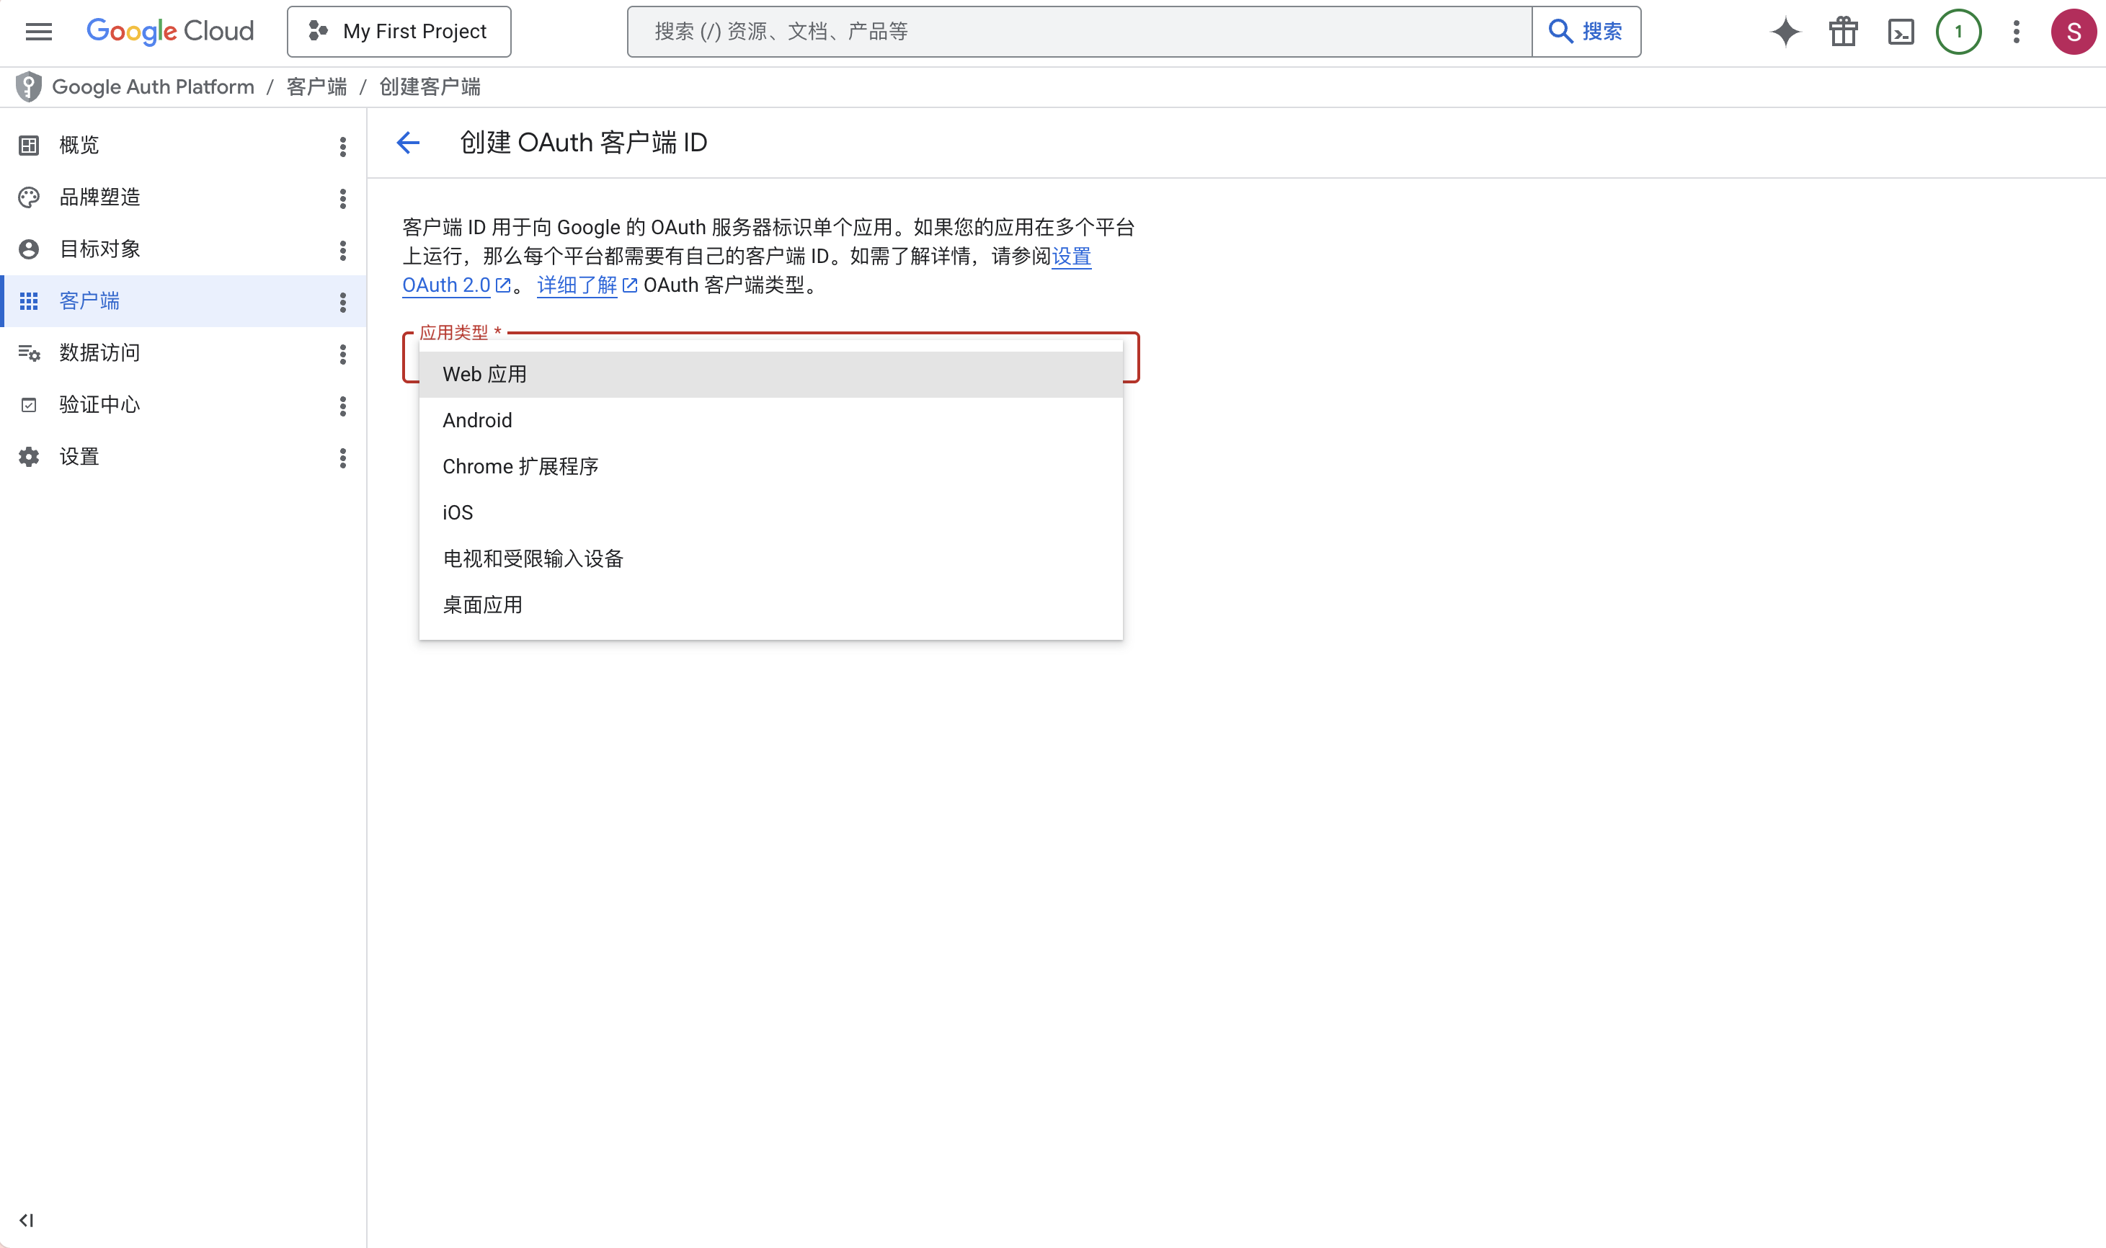Open the account avatar S

click(x=2073, y=32)
